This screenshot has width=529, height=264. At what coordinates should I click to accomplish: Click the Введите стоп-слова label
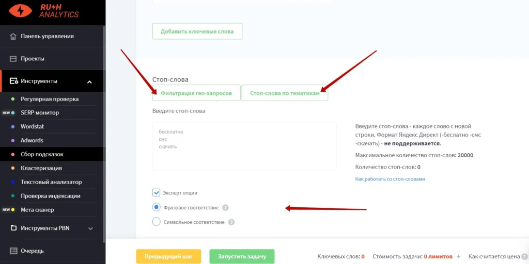(179, 111)
